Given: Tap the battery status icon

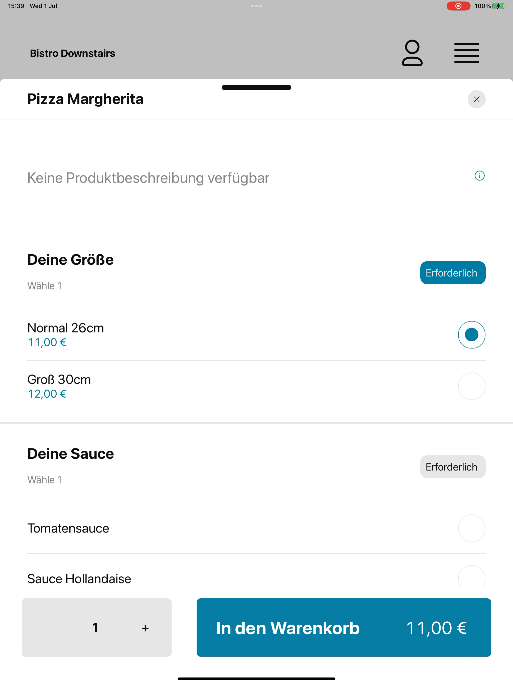Looking at the screenshot, I should pyautogui.click(x=498, y=6).
